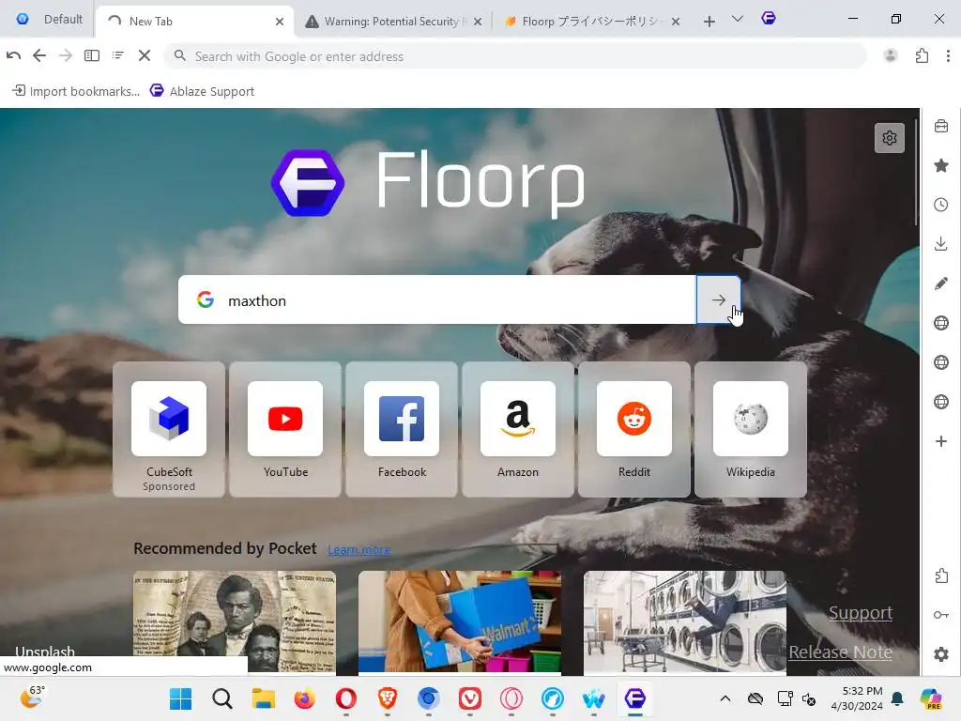
Task: Click the address bar search field
Action: [515, 56]
